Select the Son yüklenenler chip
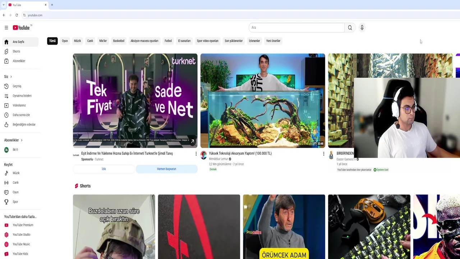 [234, 41]
